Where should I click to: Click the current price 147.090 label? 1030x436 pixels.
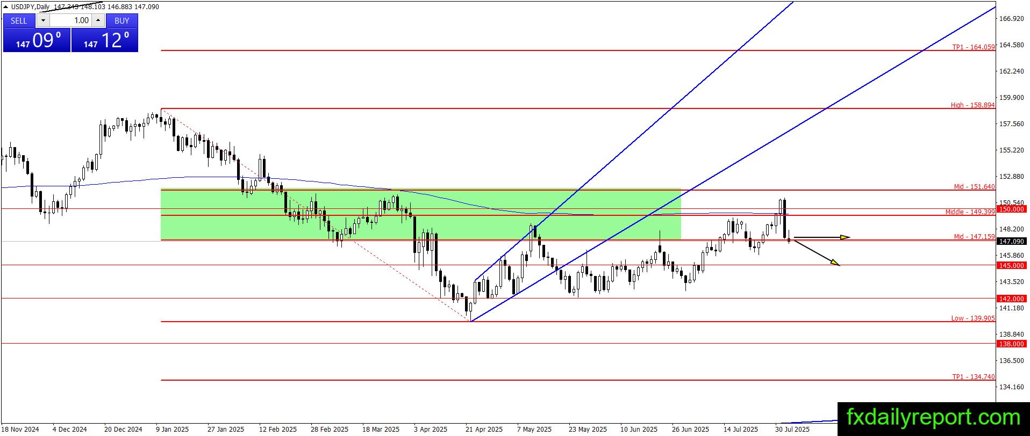(1011, 242)
